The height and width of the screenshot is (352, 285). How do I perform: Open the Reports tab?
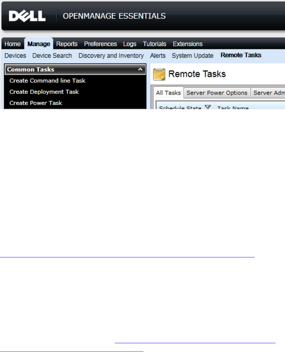[x=67, y=44]
